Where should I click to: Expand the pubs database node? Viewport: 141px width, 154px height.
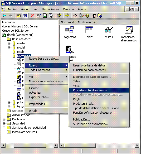point(9,102)
